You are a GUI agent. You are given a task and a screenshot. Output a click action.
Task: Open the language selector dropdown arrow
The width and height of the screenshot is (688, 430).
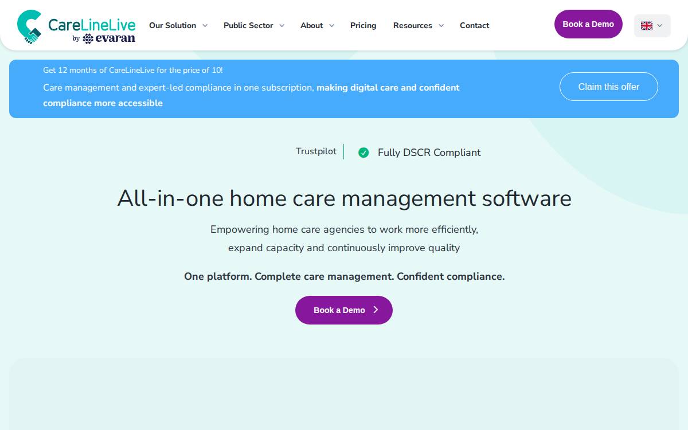[659, 26]
